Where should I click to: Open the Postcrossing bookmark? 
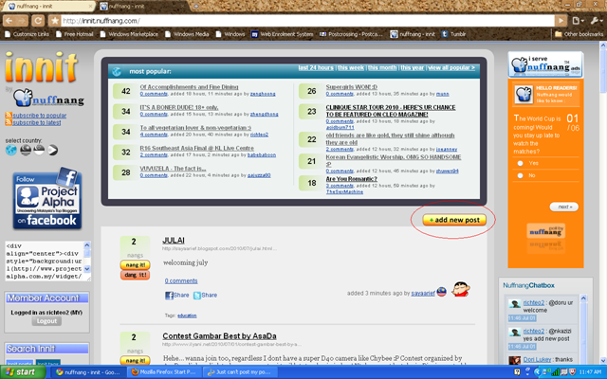pyautogui.click(x=351, y=34)
